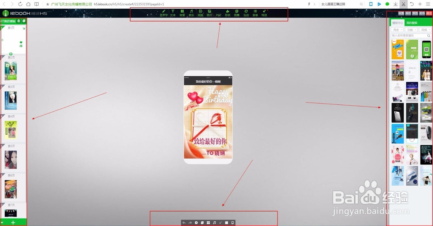433x226 pixels.
Task: Open the 形状 shape tool
Action: pos(228,13)
